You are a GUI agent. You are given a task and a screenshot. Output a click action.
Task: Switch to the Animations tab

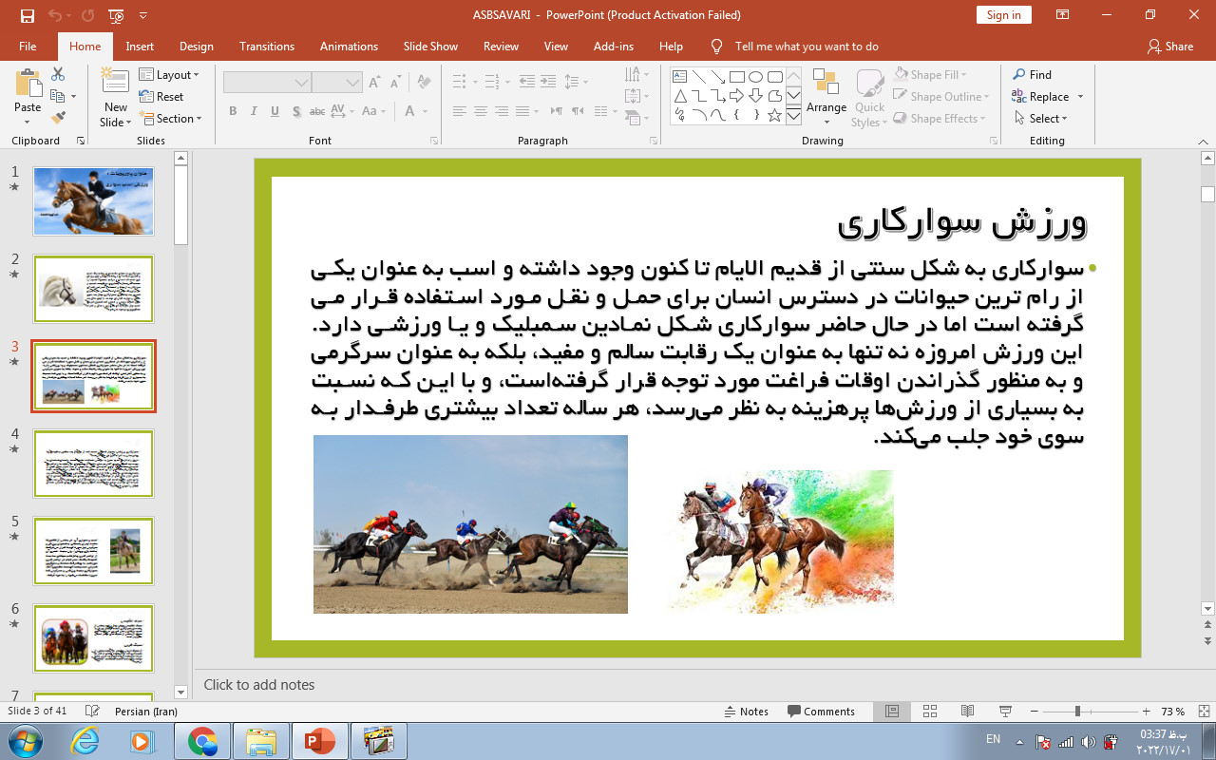point(349,47)
